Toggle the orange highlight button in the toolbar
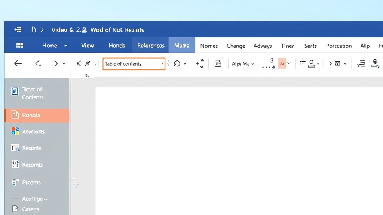 point(282,63)
